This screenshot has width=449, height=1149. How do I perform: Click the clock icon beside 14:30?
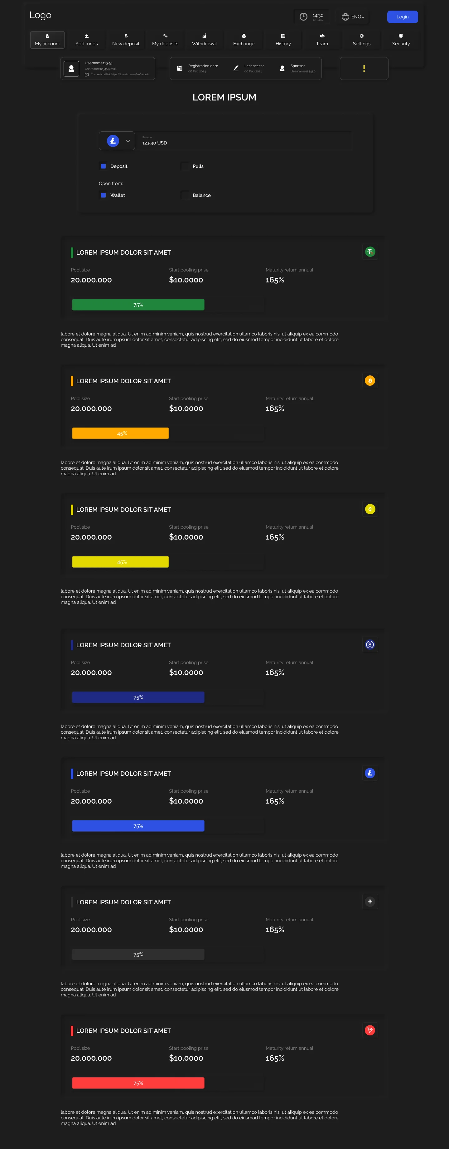click(x=303, y=17)
